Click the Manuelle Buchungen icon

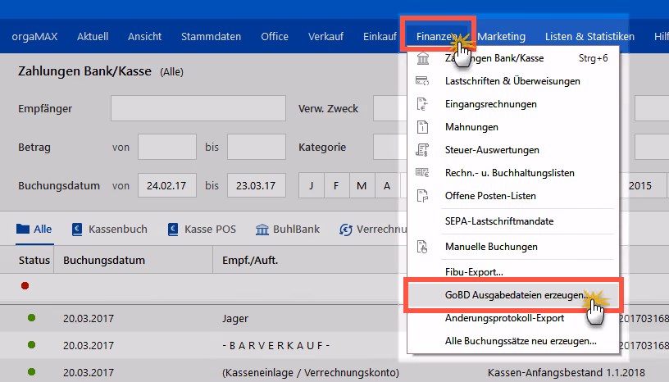tap(422, 247)
